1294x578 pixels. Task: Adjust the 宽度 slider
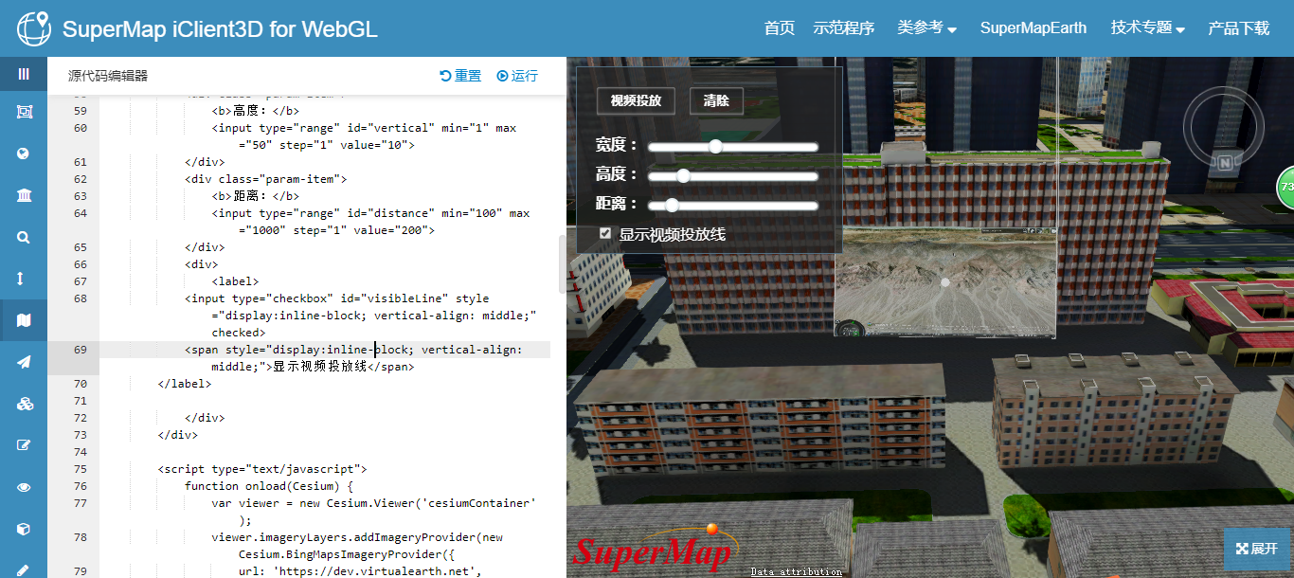coord(733,147)
